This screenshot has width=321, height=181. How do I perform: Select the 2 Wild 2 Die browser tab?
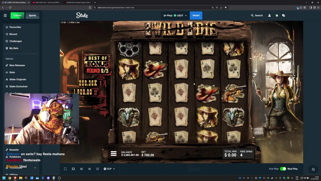click(x=15, y=2)
